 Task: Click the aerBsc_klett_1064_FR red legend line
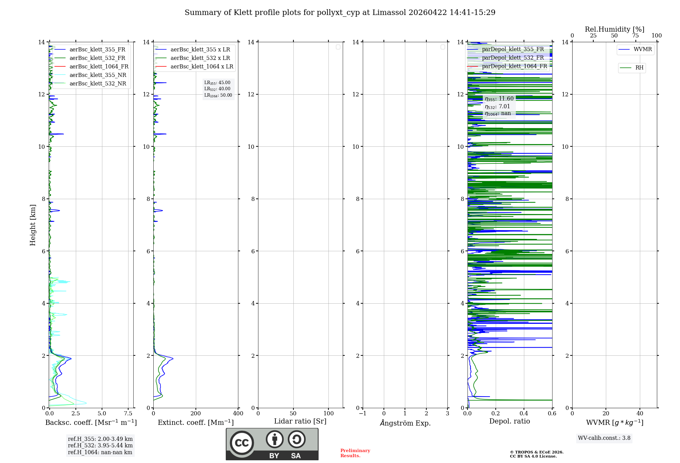click(x=60, y=67)
